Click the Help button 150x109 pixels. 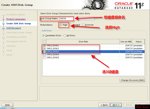[8, 105]
